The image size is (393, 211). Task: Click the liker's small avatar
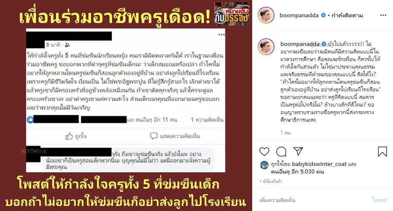(x=264, y=165)
